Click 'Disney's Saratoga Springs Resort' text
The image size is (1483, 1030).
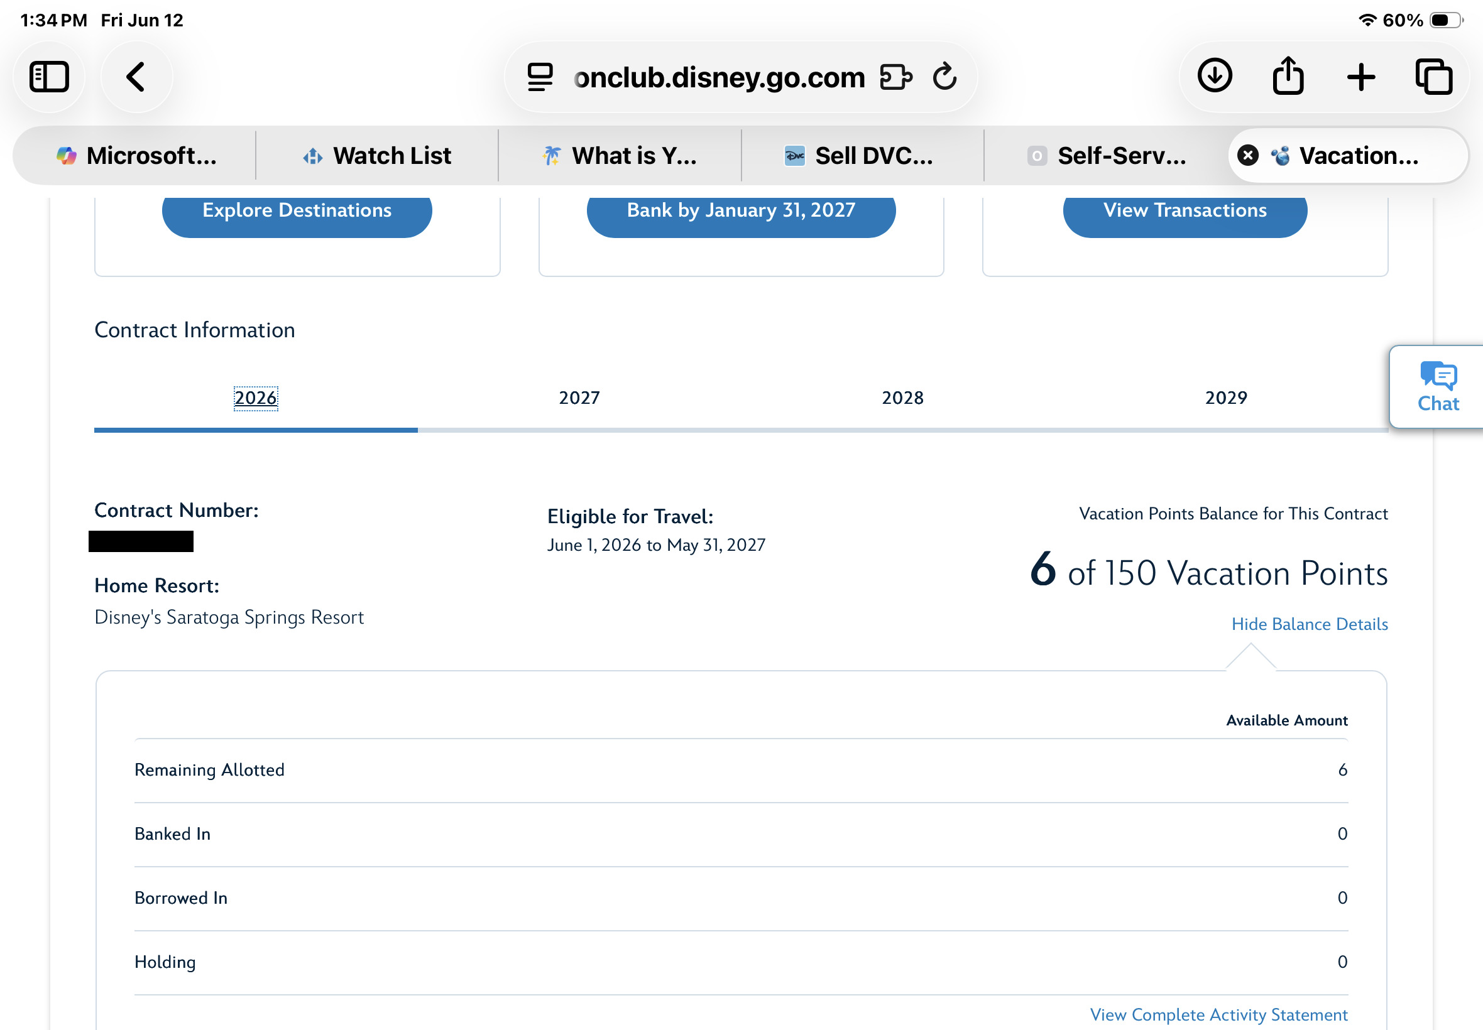coord(229,617)
